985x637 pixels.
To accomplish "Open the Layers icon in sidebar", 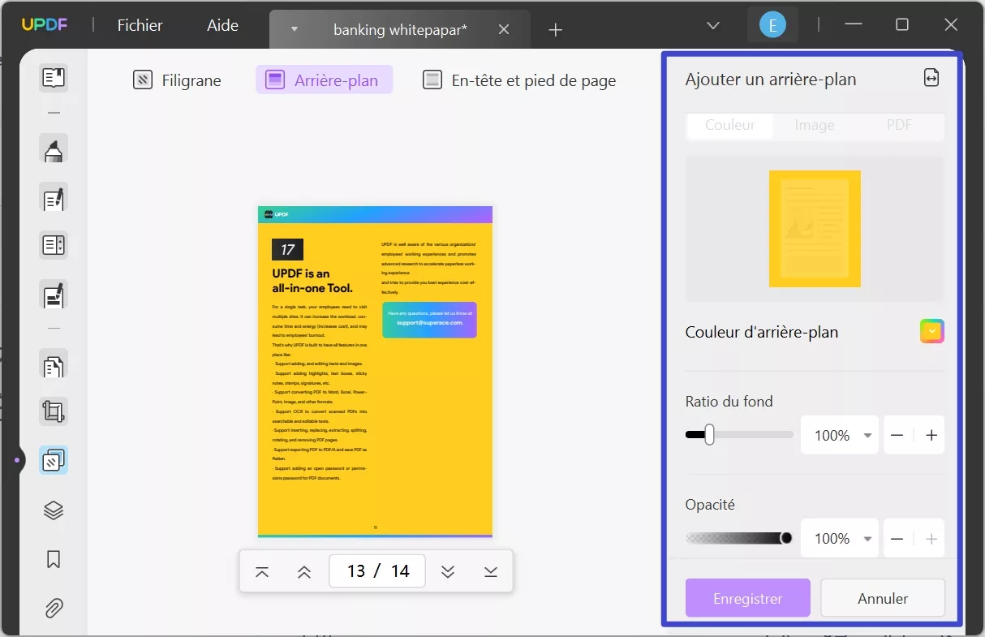I will 54,510.
